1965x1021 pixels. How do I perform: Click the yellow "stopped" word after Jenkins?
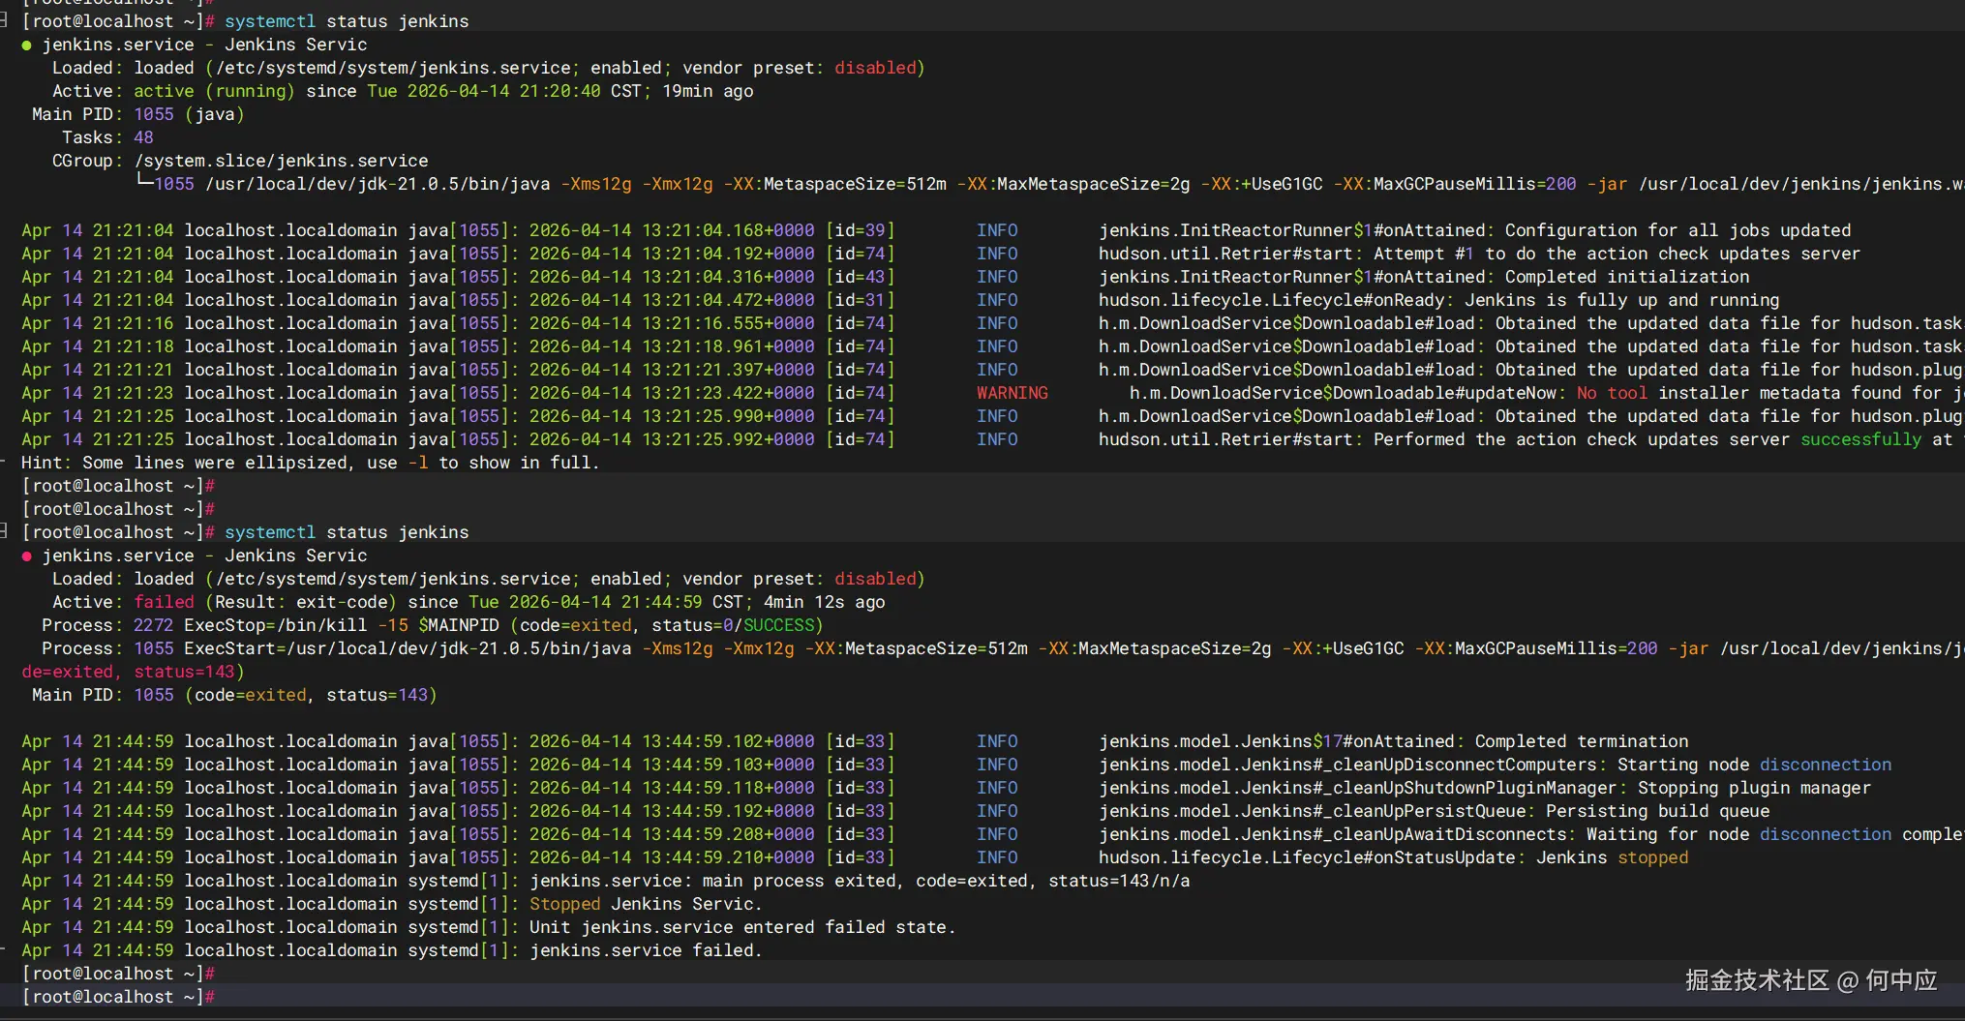coord(1652,857)
